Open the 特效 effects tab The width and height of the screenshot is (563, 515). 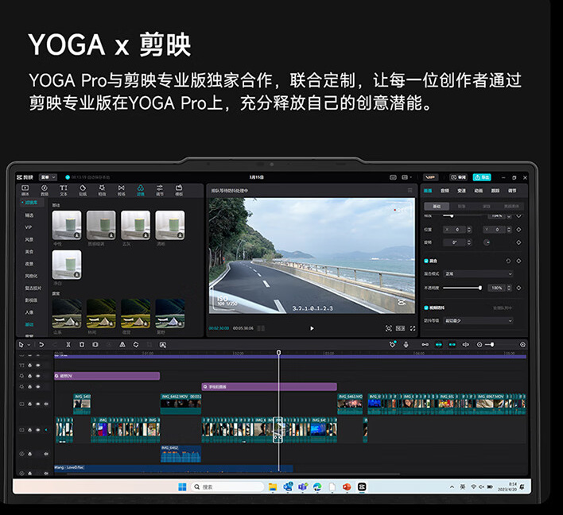tap(102, 190)
